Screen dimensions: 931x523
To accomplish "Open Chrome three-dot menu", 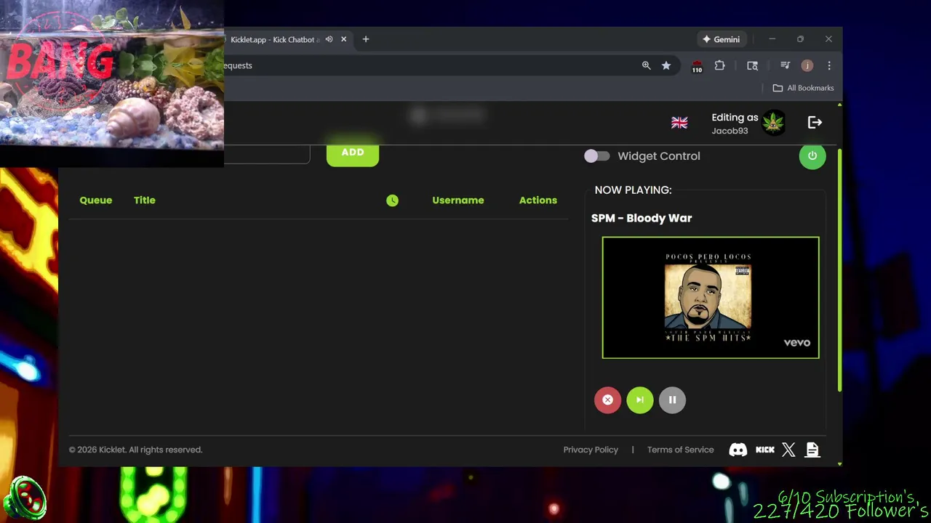I will [828, 65].
